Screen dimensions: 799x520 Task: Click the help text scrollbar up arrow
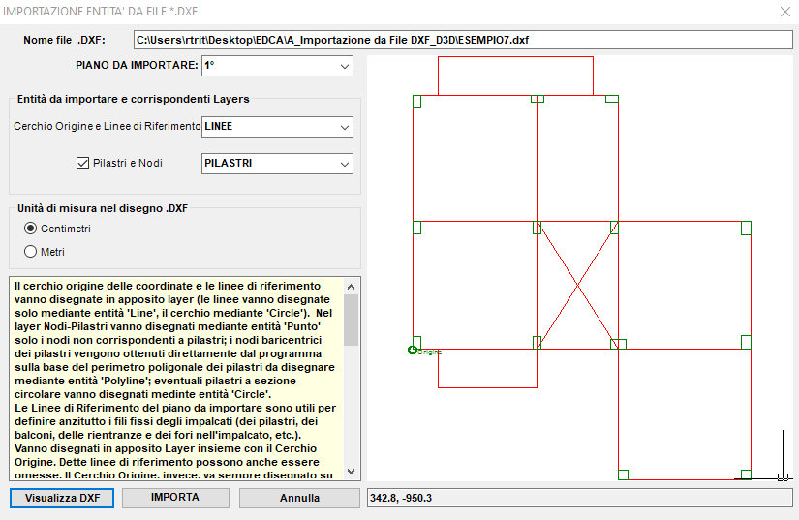coord(352,287)
